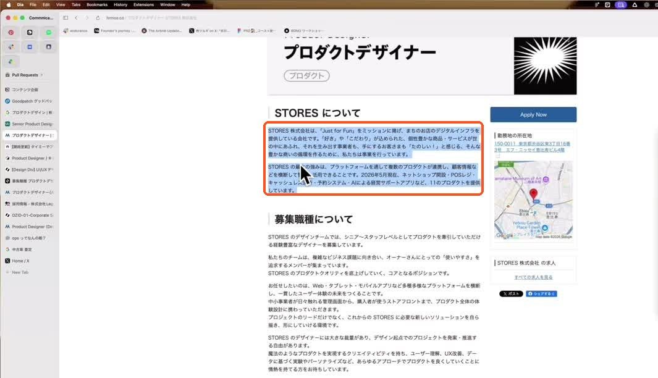
Task: Open the File menu
Action: [33, 4]
